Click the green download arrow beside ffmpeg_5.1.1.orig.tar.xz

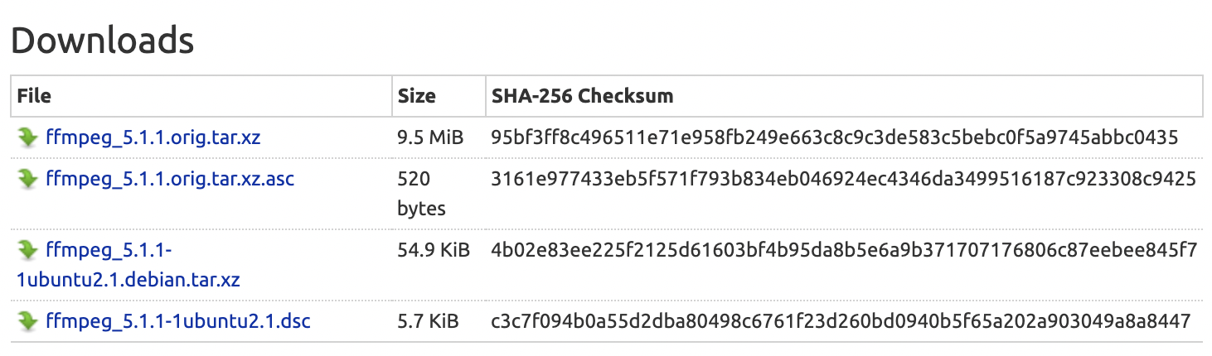tap(28, 137)
